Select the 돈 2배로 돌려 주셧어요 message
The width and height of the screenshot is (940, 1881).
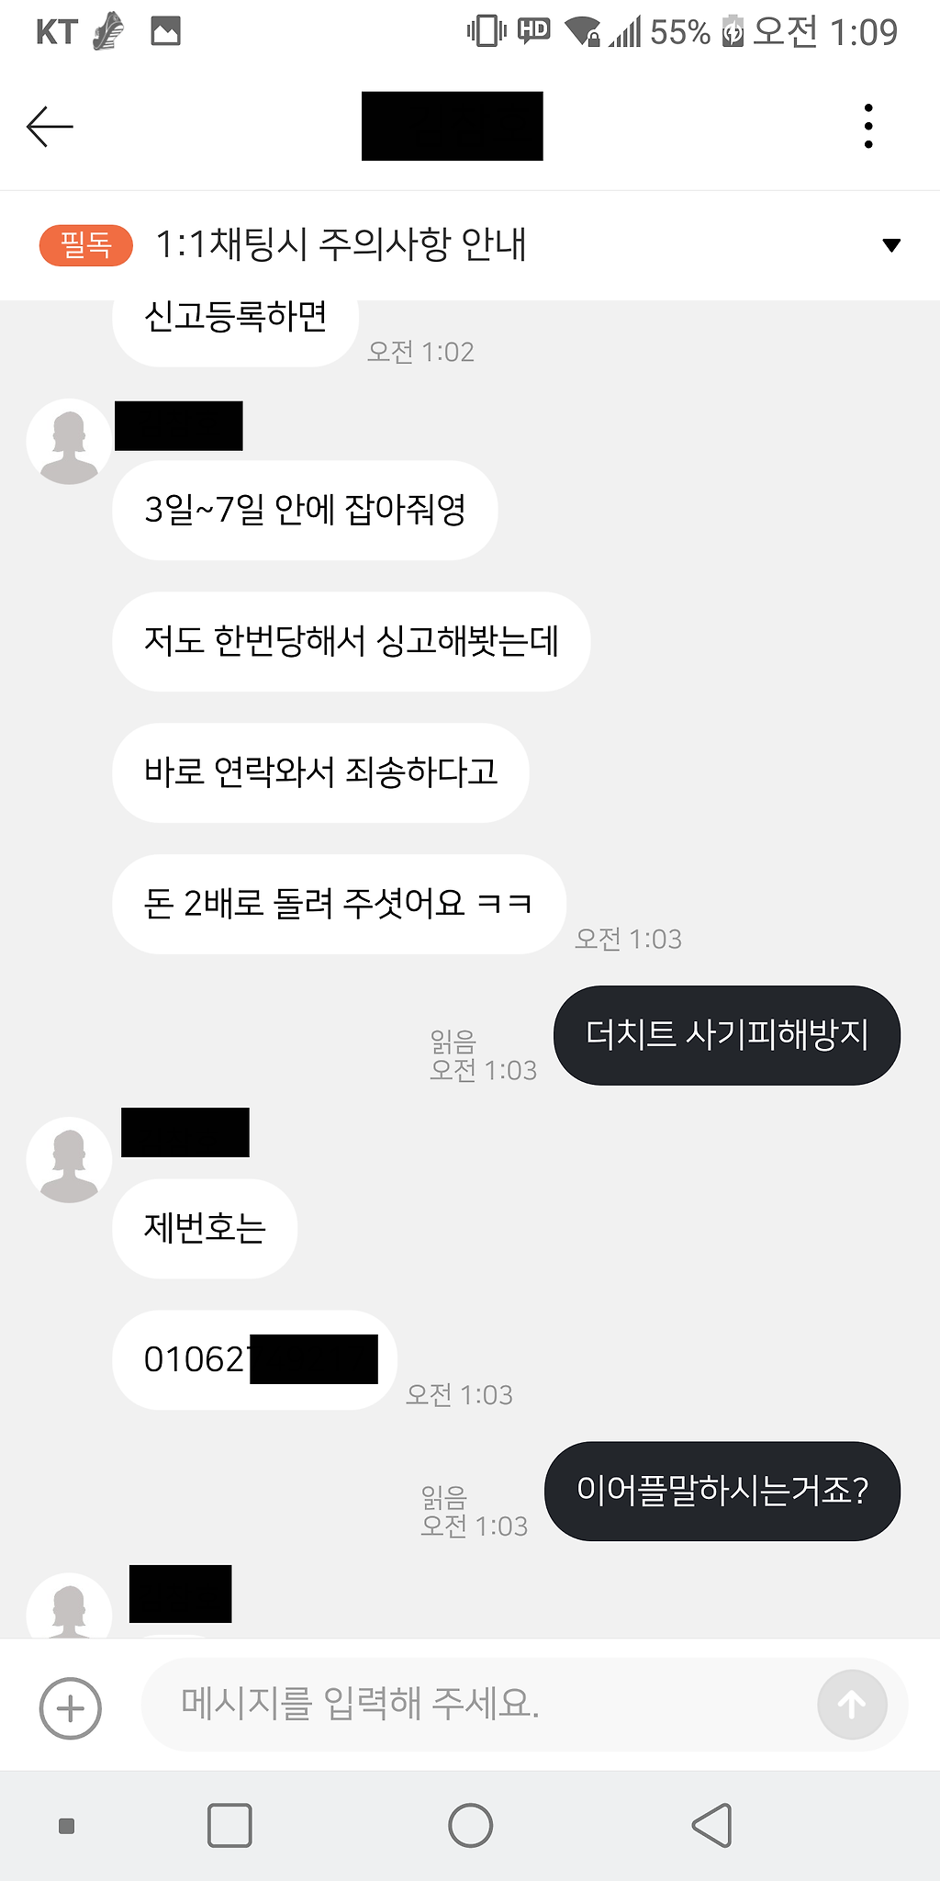click(x=339, y=905)
